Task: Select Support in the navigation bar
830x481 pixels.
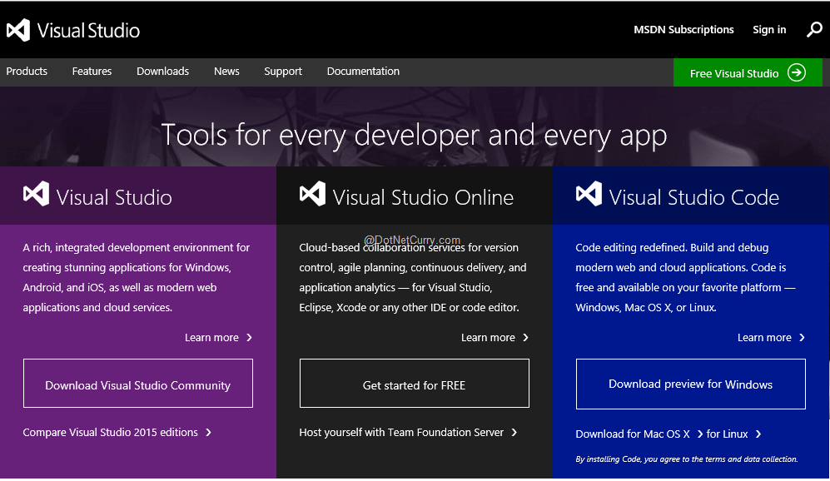Action: (x=283, y=72)
